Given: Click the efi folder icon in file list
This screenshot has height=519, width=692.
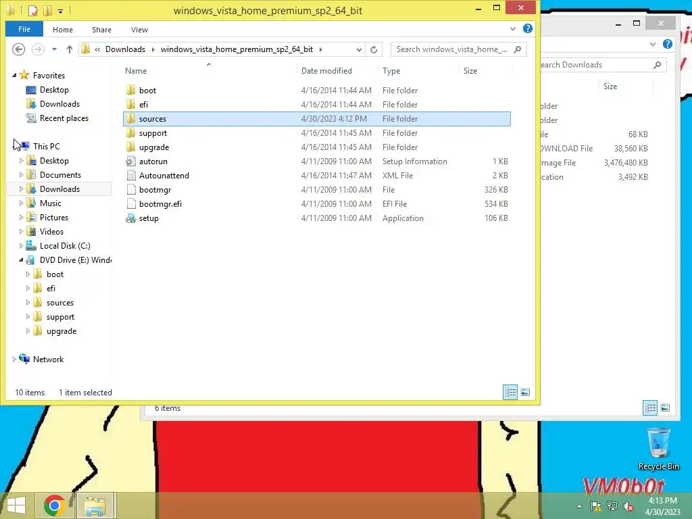Looking at the screenshot, I should tap(130, 104).
